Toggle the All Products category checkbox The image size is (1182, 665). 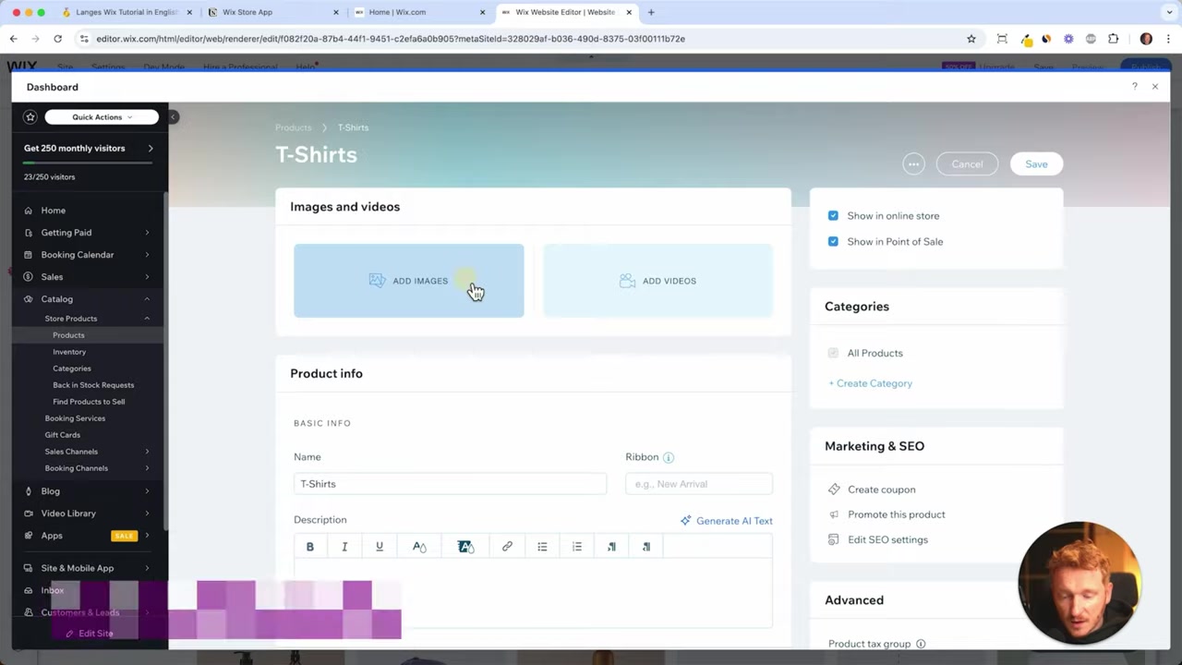(833, 353)
